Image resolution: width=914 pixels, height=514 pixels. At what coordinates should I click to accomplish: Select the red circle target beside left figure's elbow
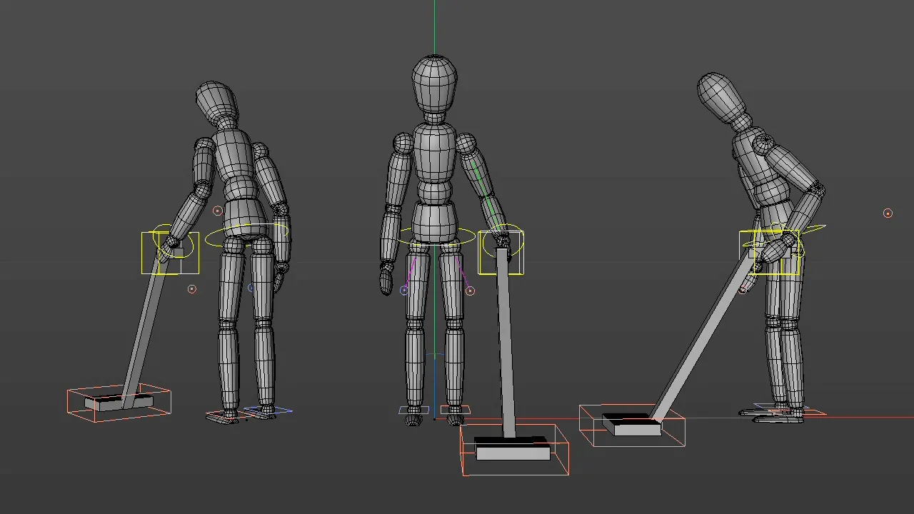[x=218, y=211]
